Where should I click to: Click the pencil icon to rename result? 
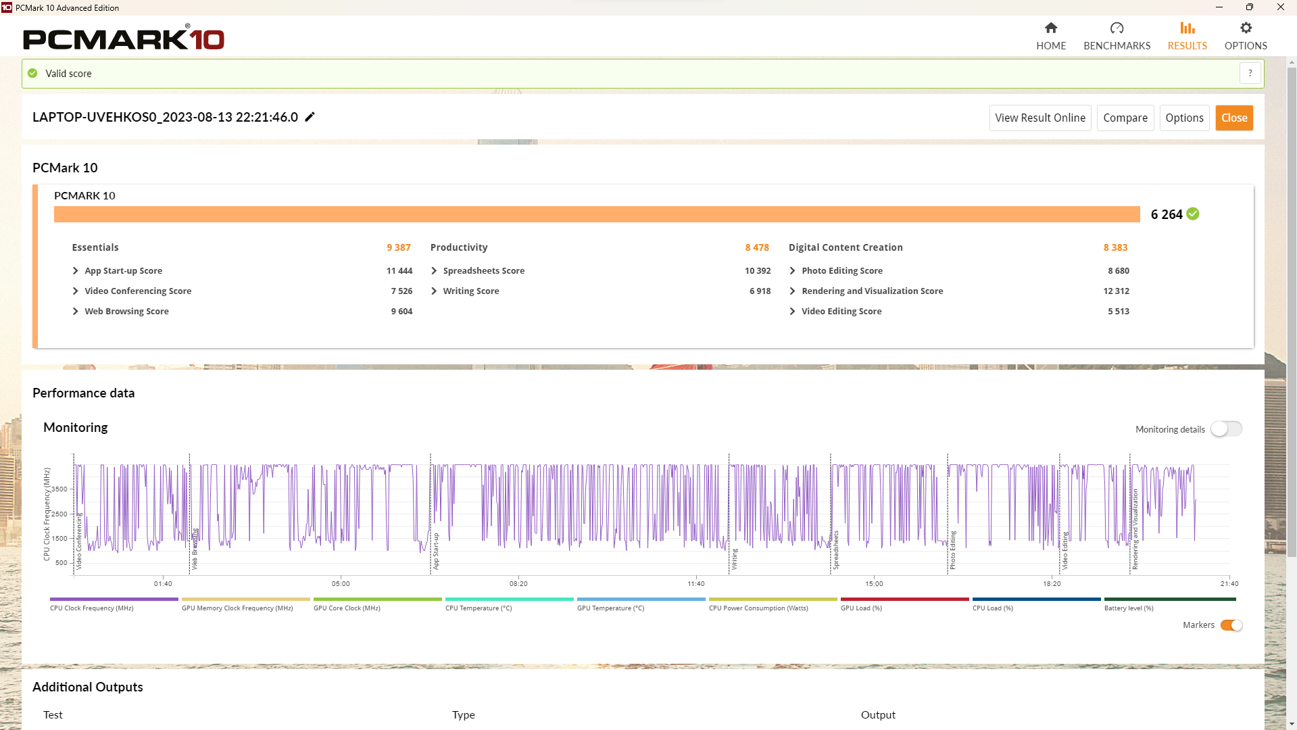pyautogui.click(x=310, y=117)
